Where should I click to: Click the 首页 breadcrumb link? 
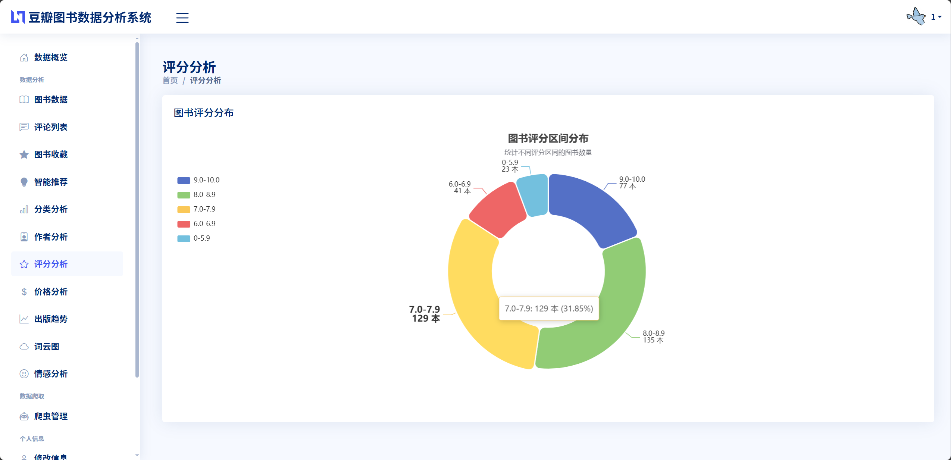tap(170, 81)
